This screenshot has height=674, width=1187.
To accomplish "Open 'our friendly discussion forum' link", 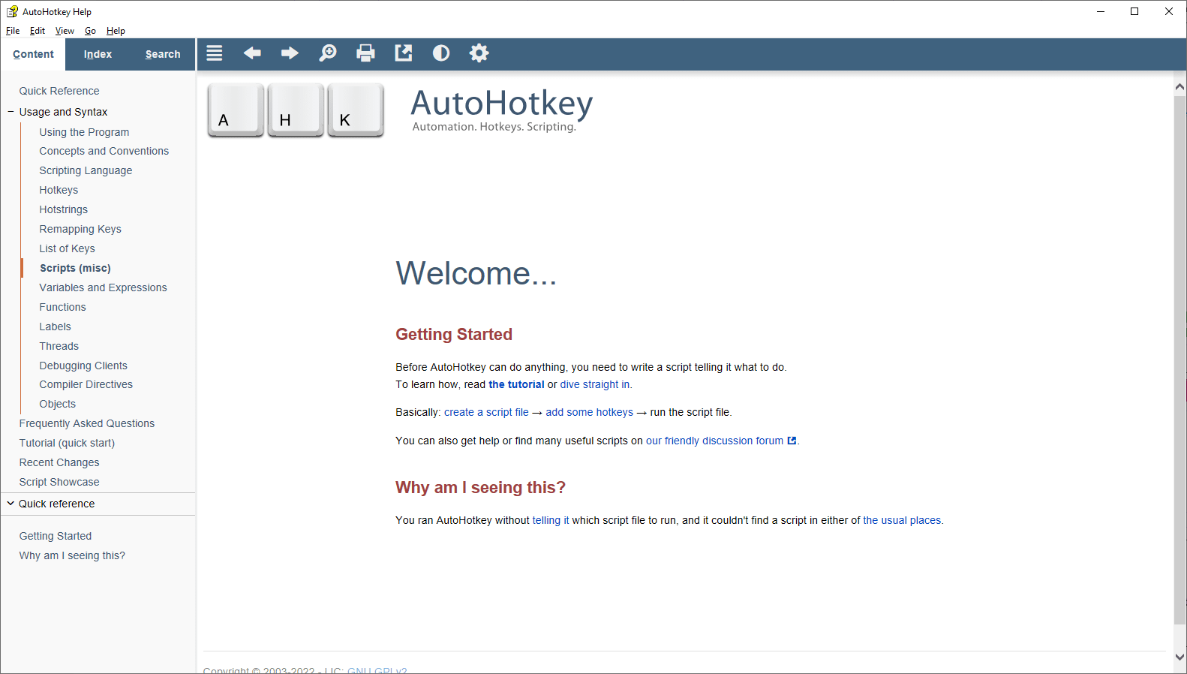I will coord(714,441).
